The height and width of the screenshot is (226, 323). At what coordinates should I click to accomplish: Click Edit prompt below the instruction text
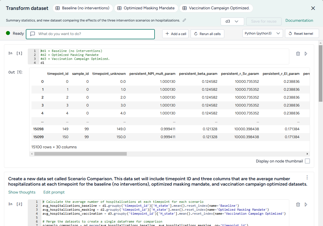click(x=54, y=192)
